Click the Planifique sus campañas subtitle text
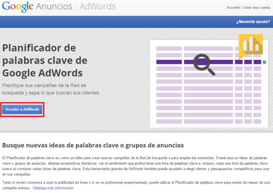 [x=51, y=89]
